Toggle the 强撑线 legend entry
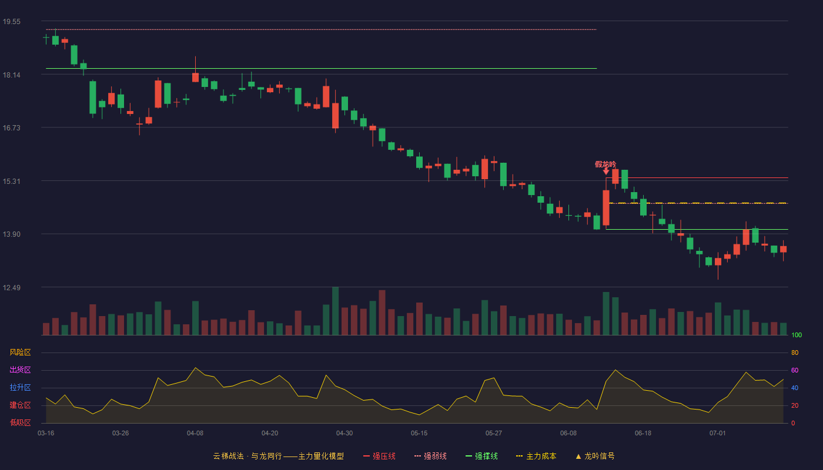This screenshot has width=823, height=470. pyautogui.click(x=481, y=456)
